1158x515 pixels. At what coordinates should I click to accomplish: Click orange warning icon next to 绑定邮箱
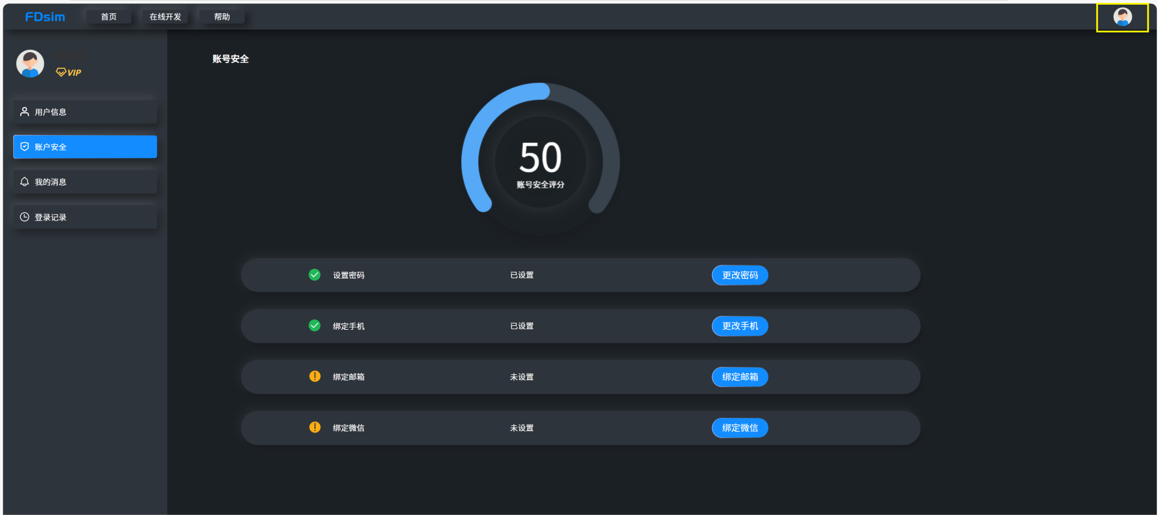pyautogui.click(x=314, y=377)
